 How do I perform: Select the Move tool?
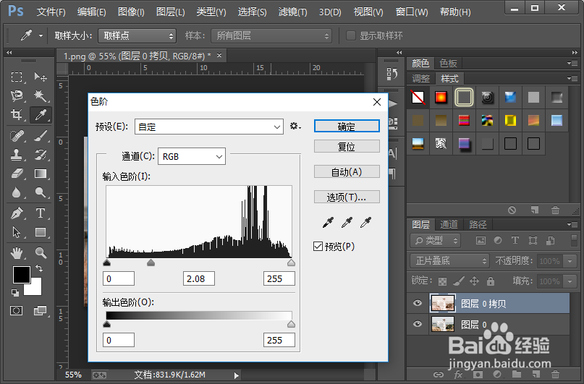coord(41,77)
